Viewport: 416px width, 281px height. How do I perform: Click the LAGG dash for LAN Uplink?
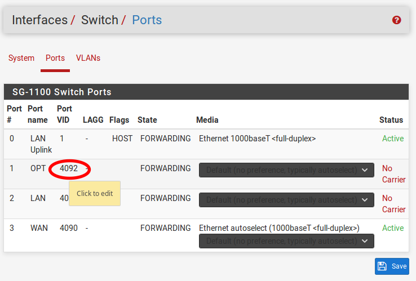(x=87, y=139)
